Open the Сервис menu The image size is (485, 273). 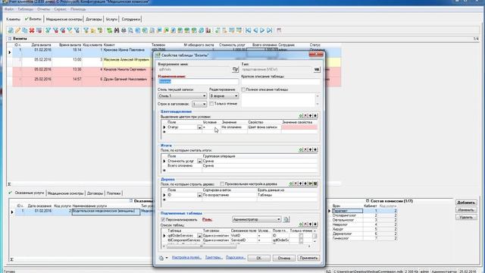pos(60,9)
